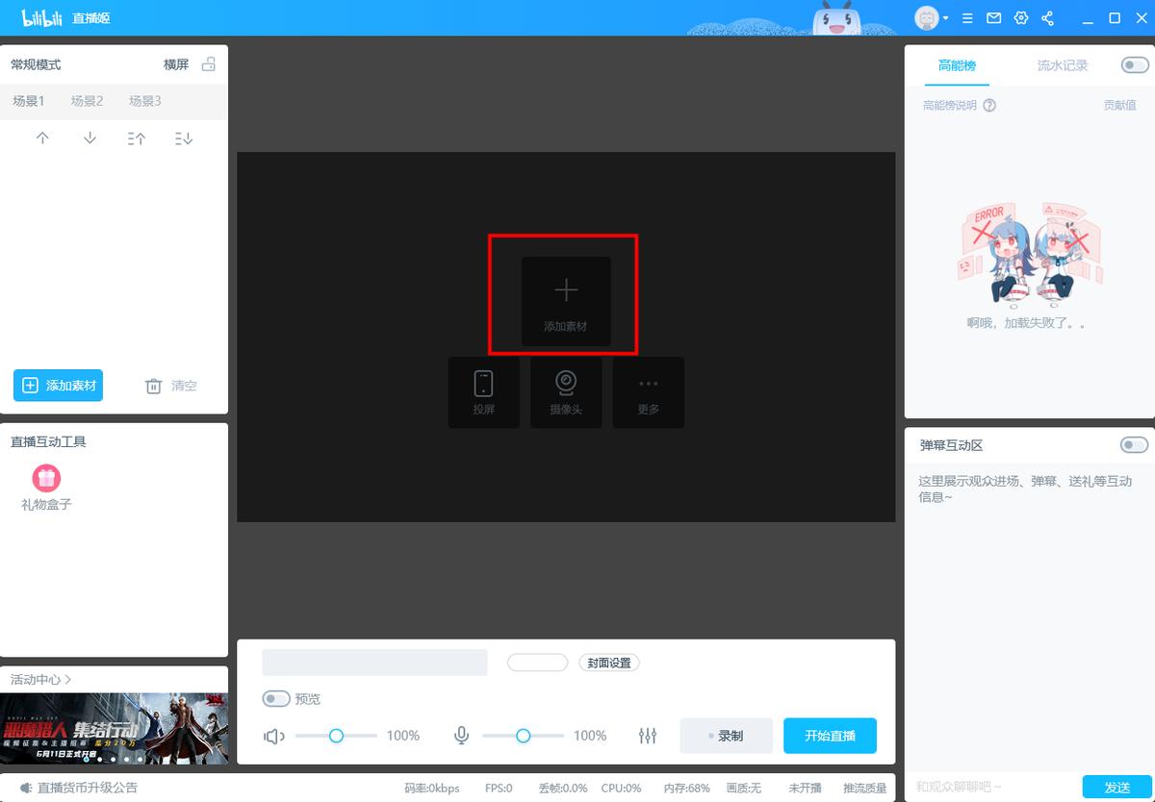Click the 丢帧:0.0% status entry

tap(563, 788)
